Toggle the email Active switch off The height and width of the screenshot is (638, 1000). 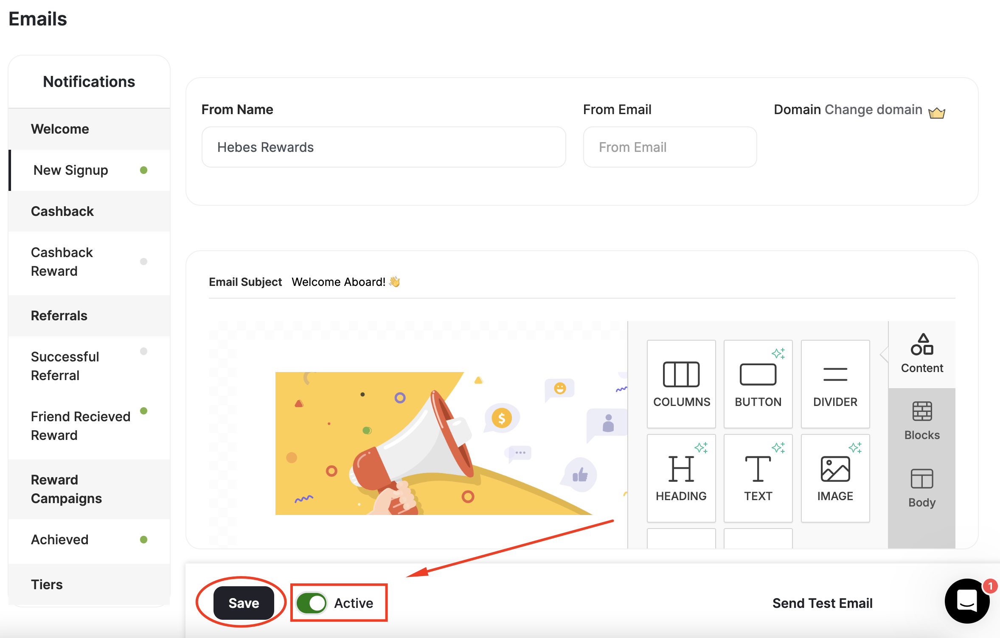click(x=313, y=603)
